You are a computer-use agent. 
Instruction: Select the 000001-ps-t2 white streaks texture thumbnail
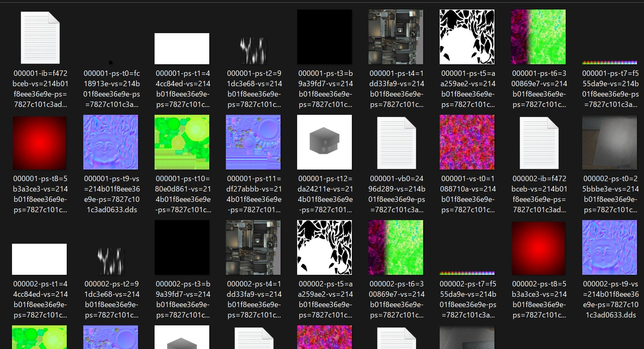click(x=253, y=51)
